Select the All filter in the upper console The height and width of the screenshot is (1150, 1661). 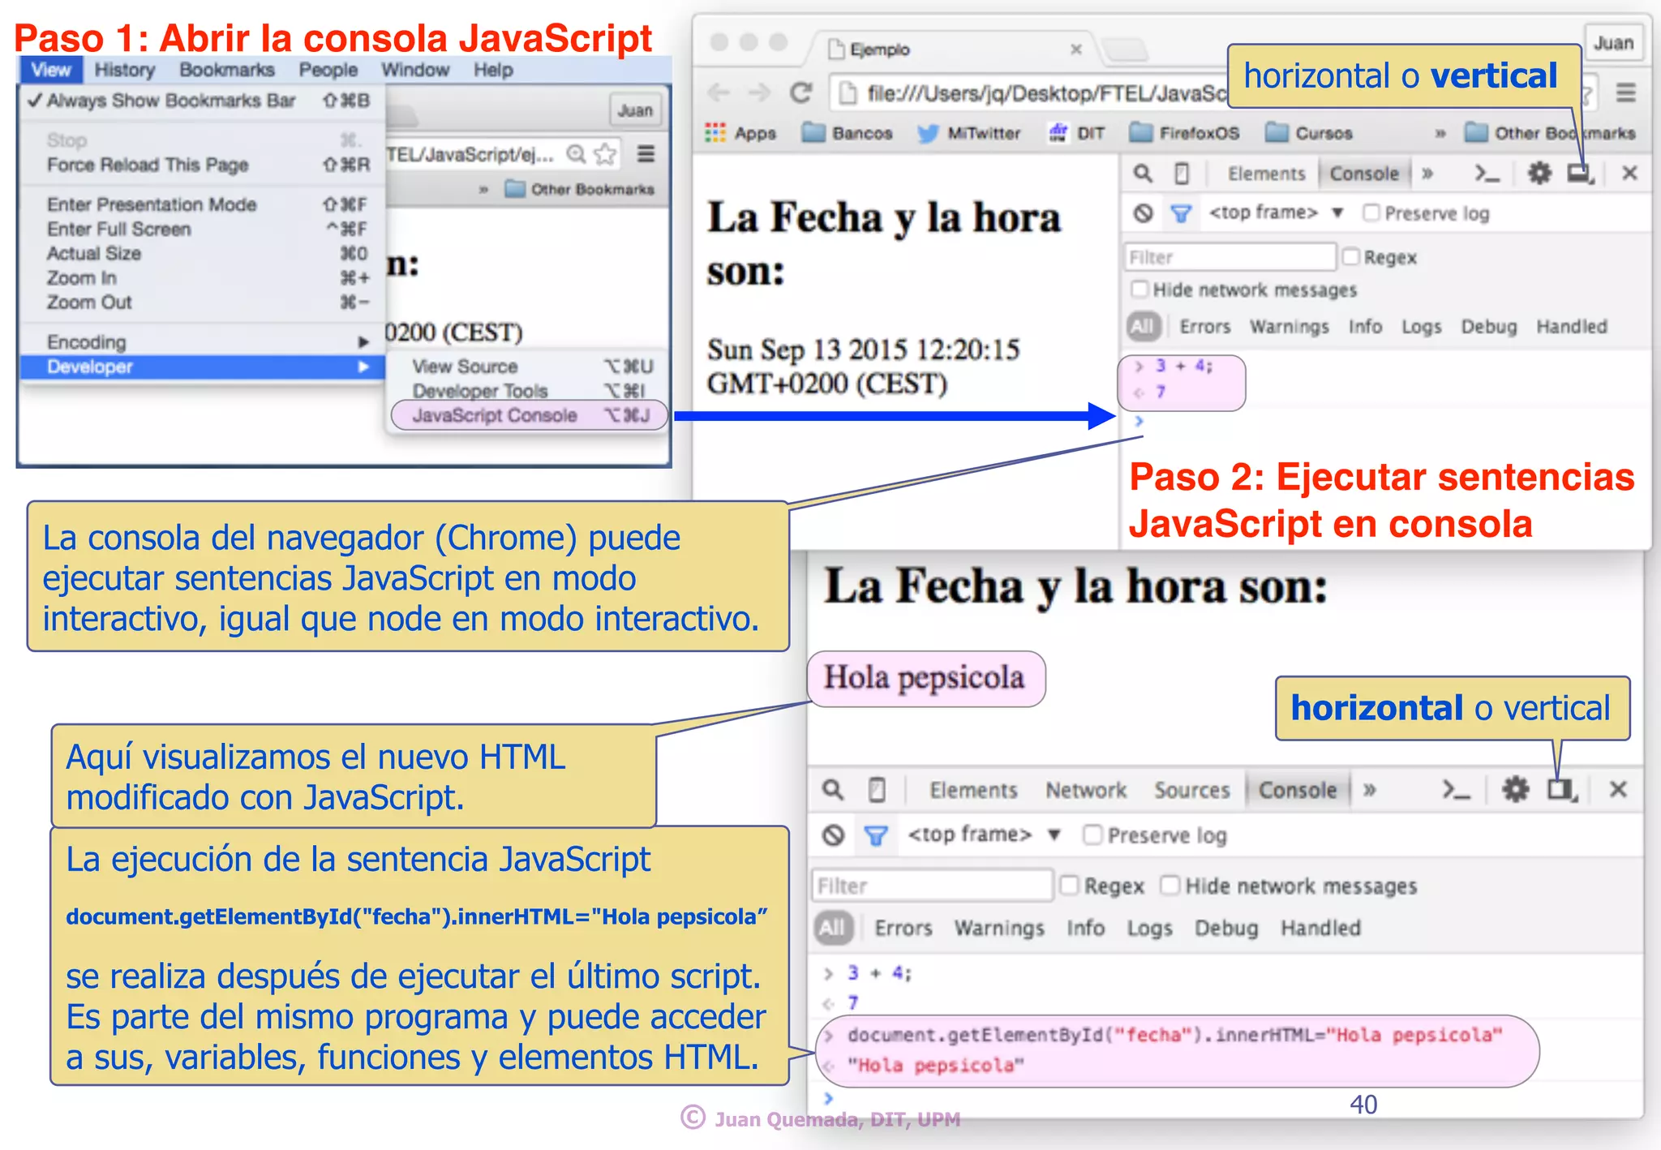pyautogui.click(x=1143, y=326)
